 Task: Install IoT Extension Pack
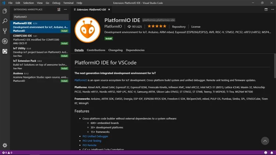coord(64,68)
